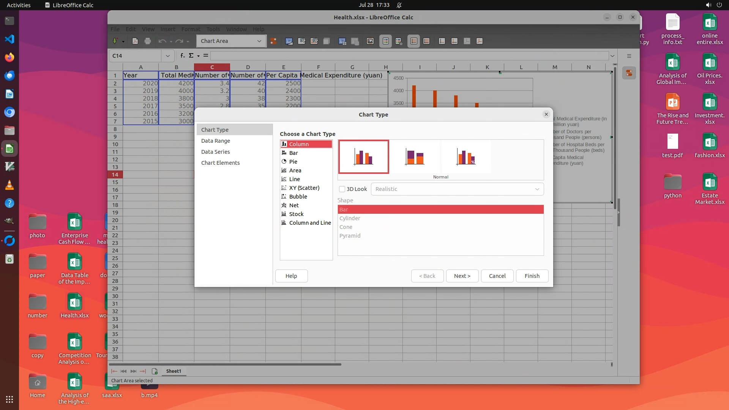Viewport: 729px width, 410px height.
Task: Pick the Bubble chart type
Action: (298, 197)
